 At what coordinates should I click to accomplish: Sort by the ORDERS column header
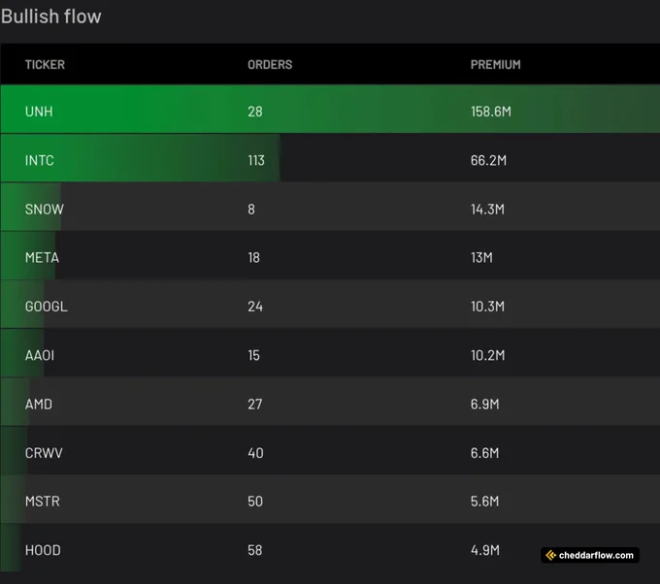pyautogui.click(x=270, y=64)
